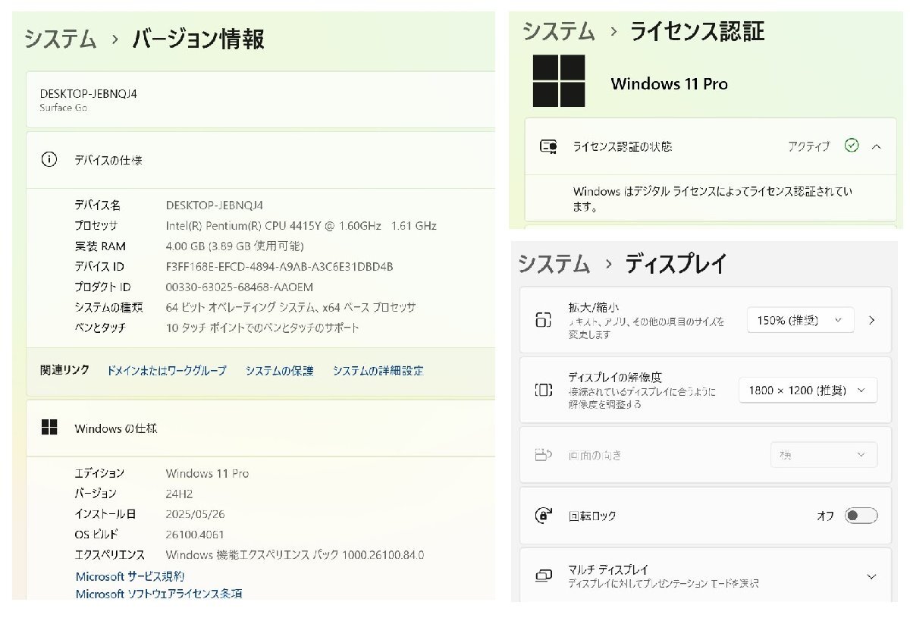Open the 1800 × 1200 resolution dropdown
The image size is (910, 621).
click(x=808, y=390)
